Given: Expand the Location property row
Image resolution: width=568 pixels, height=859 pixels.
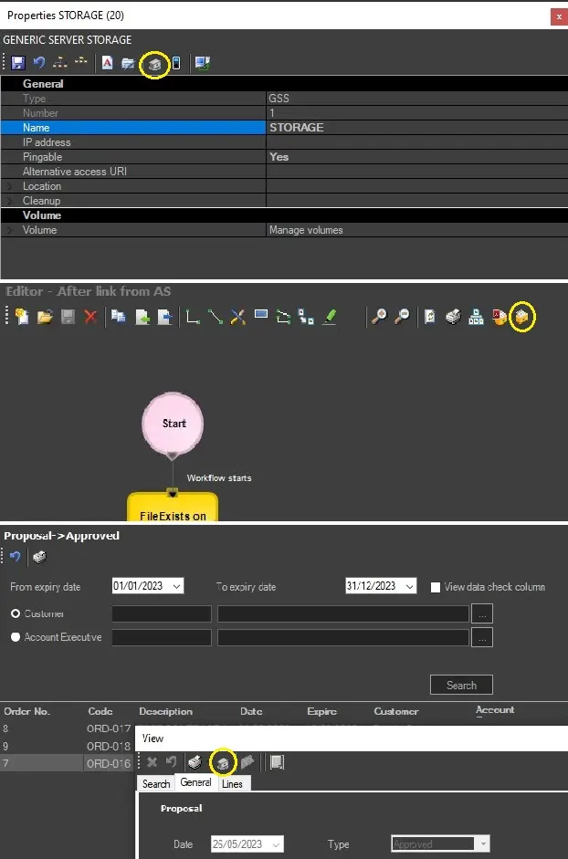Looking at the screenshot, I should click(x=10, y=186).
